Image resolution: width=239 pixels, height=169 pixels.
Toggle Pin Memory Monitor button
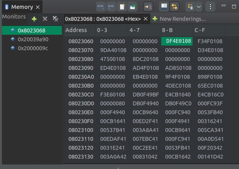148,7
